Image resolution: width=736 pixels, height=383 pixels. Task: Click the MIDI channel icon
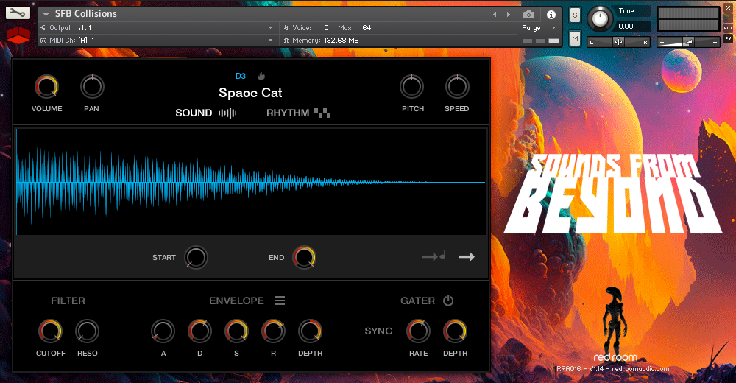(x=43, y=41)
